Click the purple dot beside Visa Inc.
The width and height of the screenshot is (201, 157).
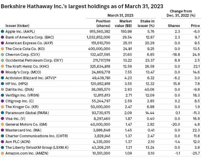2,119
